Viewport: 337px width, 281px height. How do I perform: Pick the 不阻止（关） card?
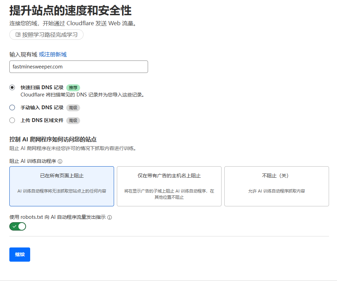click(x=276, y=186)
